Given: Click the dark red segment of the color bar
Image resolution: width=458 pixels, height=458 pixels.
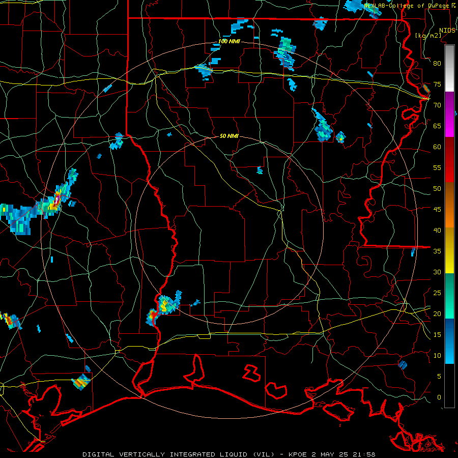Looking at the screenshot, I should (x=449, y=160).
